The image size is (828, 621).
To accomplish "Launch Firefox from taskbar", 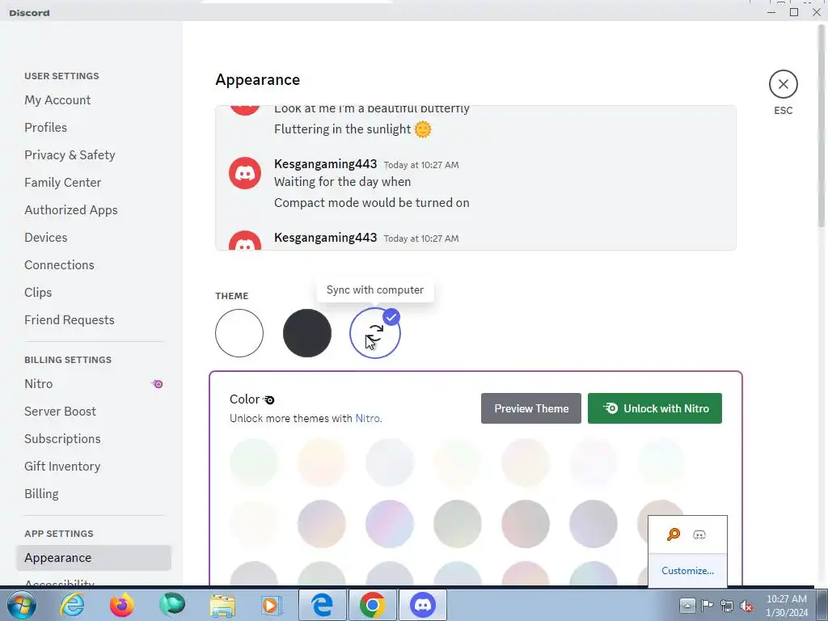I will (121, 605).
